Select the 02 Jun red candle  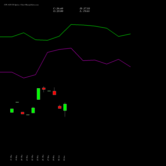[x=60, y=107]
